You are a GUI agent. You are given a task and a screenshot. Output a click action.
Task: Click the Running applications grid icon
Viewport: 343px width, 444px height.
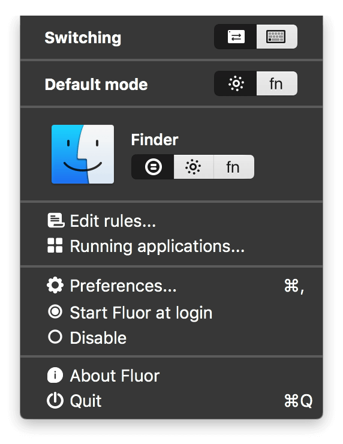55,245
